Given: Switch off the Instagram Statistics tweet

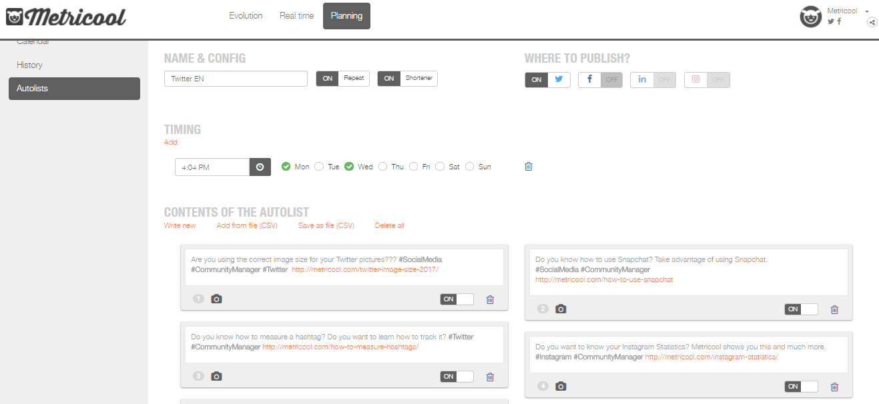Looking at the screenshot, I should (801, 387).
